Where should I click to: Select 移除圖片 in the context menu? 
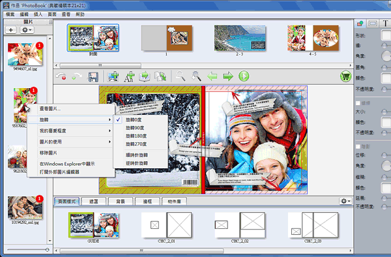click(71, 153)
